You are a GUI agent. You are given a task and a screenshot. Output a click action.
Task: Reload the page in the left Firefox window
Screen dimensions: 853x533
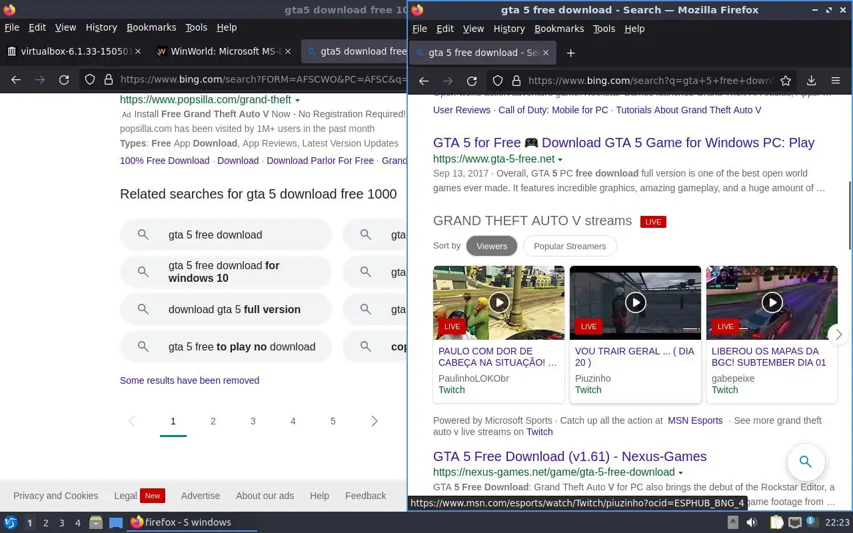64,79
